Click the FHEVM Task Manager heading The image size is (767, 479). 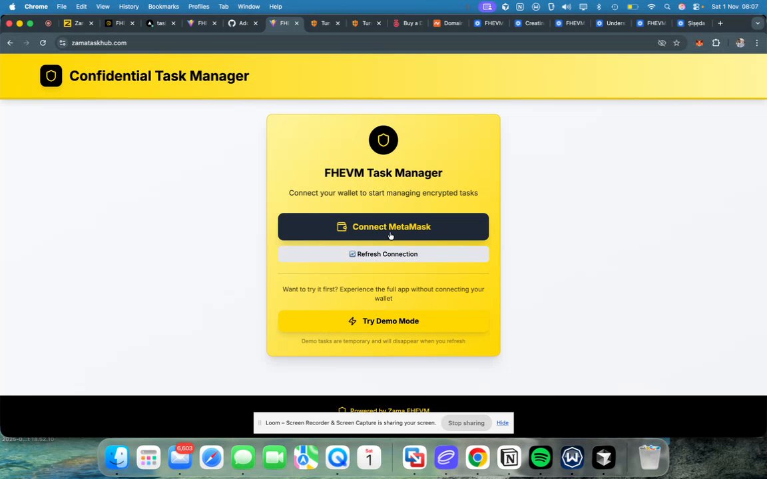pos(383,173)
